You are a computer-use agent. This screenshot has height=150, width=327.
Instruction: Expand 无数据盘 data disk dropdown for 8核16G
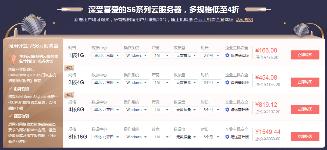tap(186, 137)
